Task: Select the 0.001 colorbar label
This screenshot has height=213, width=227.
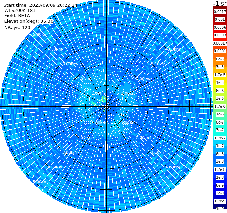Action: coord(220,19)
